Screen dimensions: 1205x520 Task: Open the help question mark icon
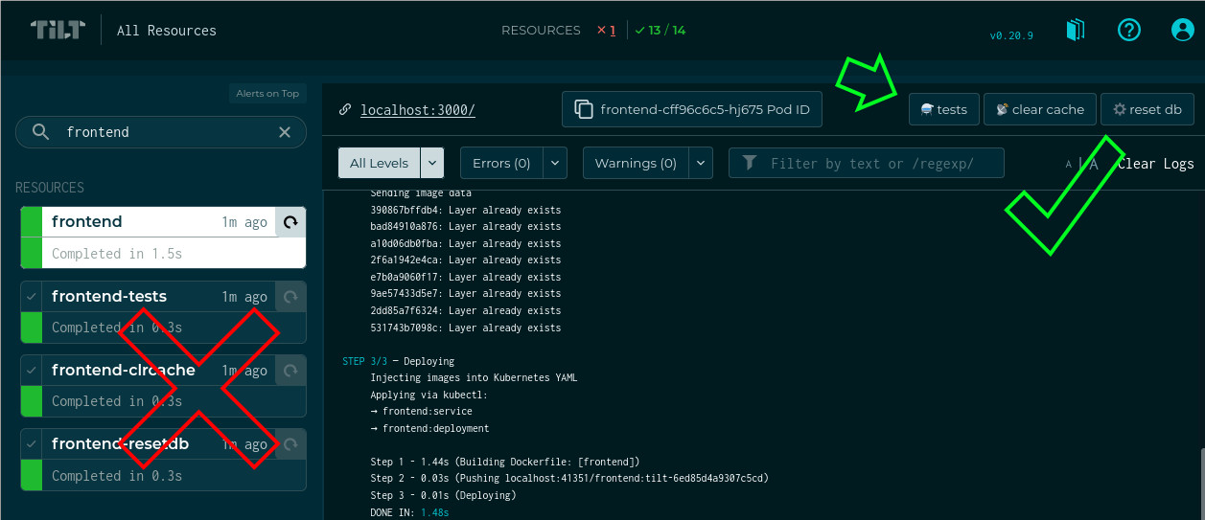coord(1129,30)
